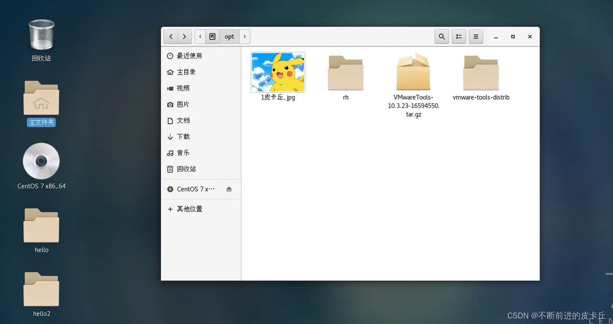Click the opt path segment
This screenshot has height=324, width=613.
[x=229, y=37]
